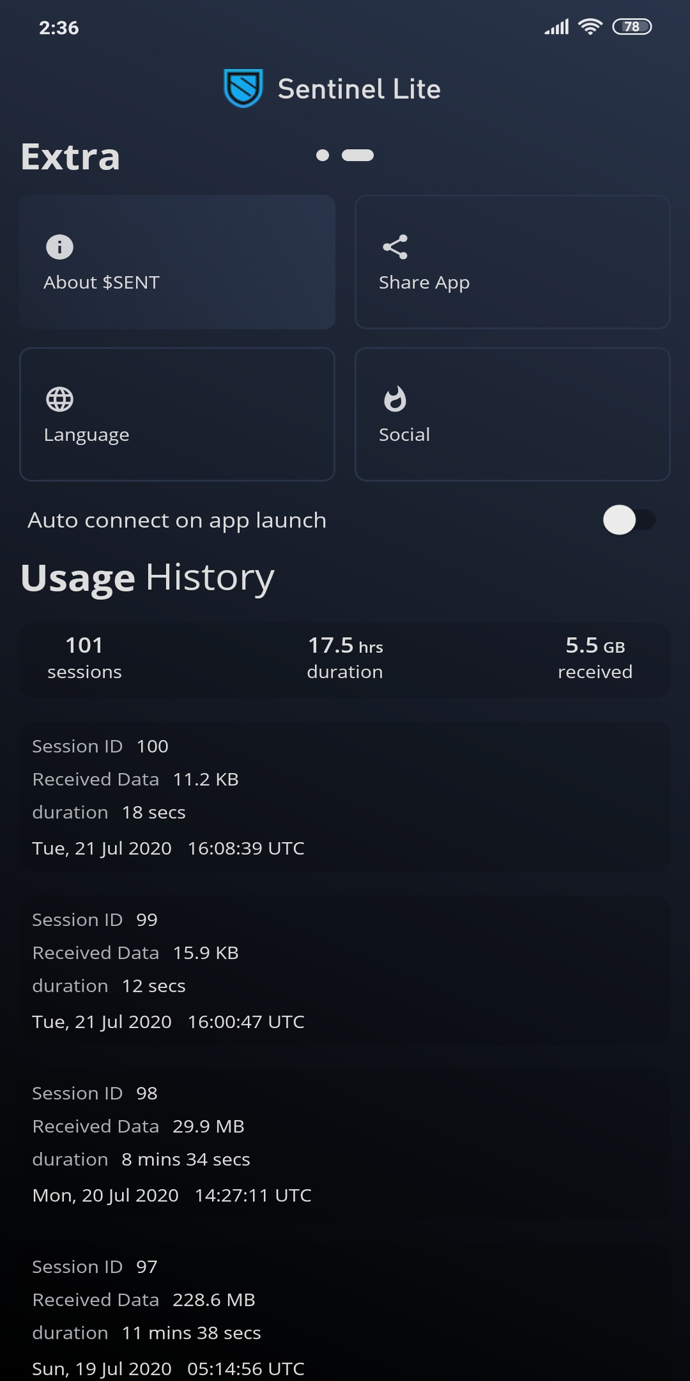Tap the Usage History heading
690x1381 pixels.
point(148,578)
